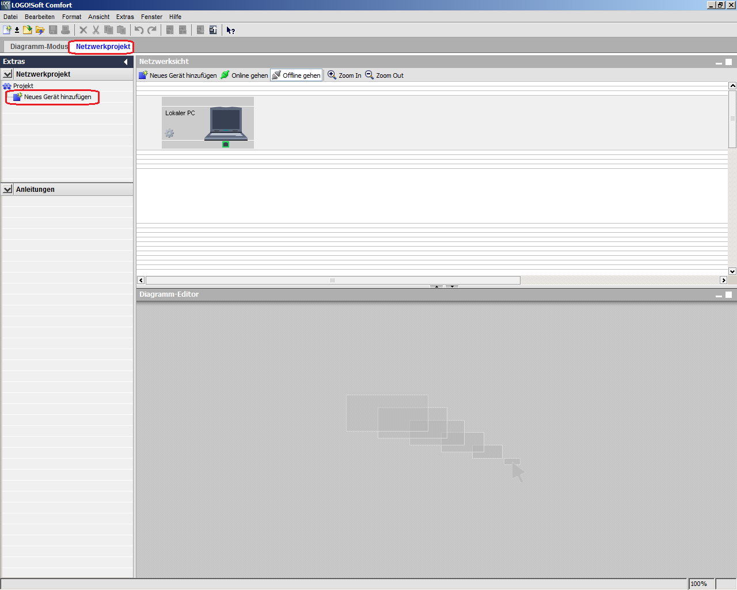Open the Fenster menu
Screen dimensions: 737x590
click(x=152, y=17)
